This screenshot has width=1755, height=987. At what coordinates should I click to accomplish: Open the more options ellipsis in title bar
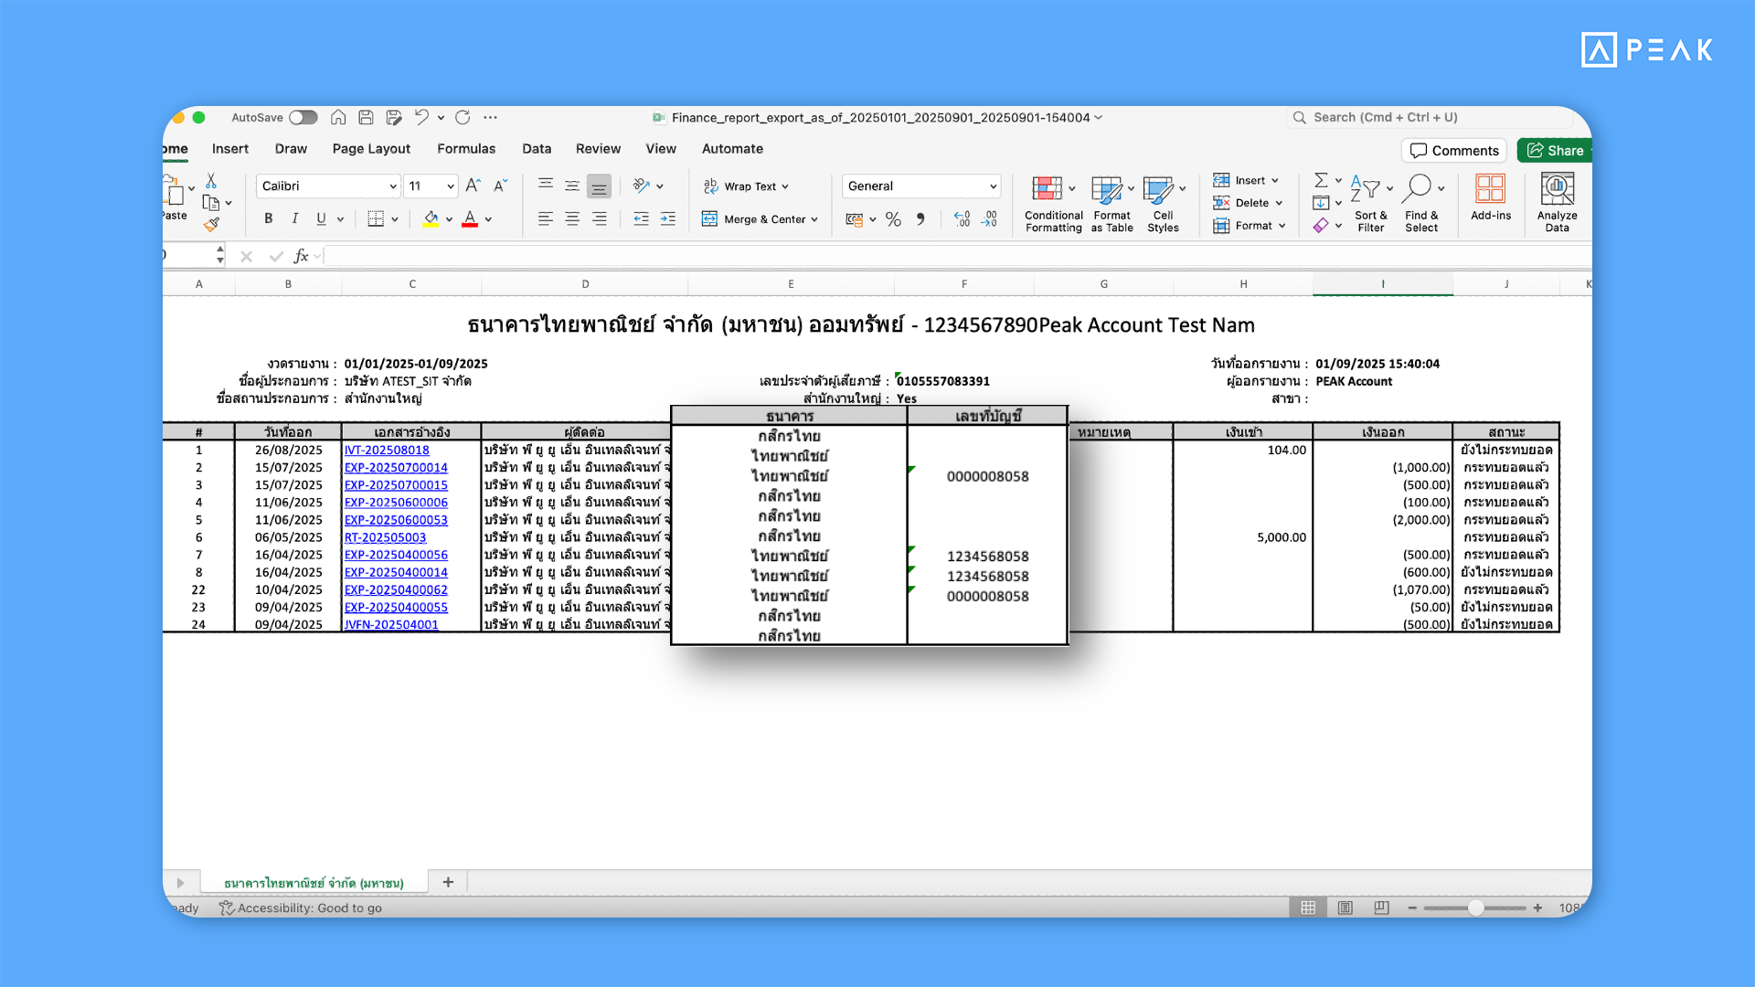[491, 117]
